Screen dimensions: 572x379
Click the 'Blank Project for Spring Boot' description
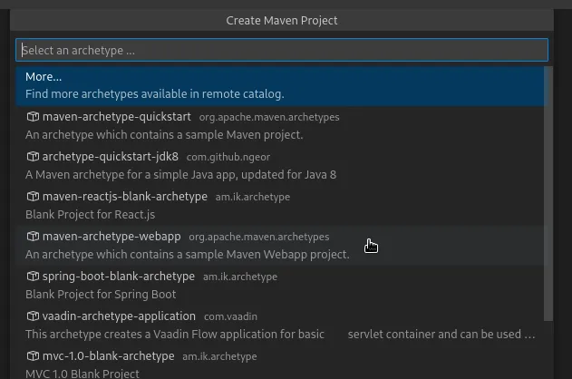101,295
